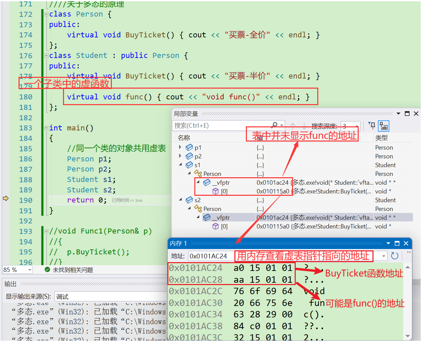Screen dimensions: 421x341
Task: Collapse the s1 variable row
Action: click(x=181, y=164)
